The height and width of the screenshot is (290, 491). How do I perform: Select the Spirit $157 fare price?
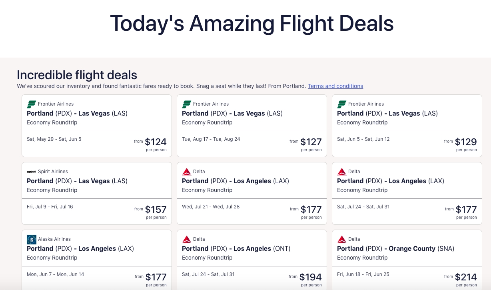pyautogui.click(x=156, y=209)
